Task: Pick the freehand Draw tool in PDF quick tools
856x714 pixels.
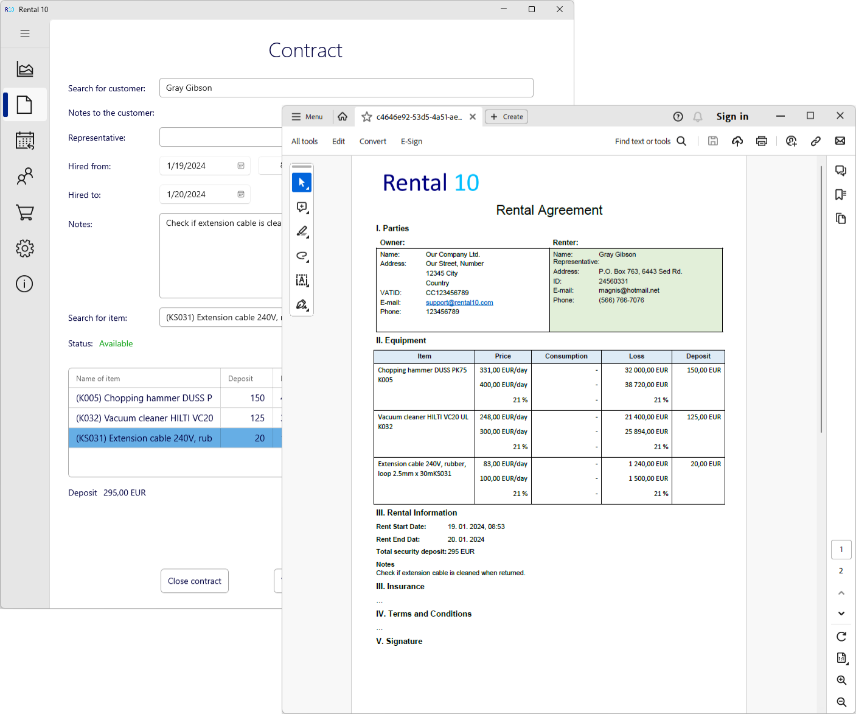Action: (x=302, y=256)
